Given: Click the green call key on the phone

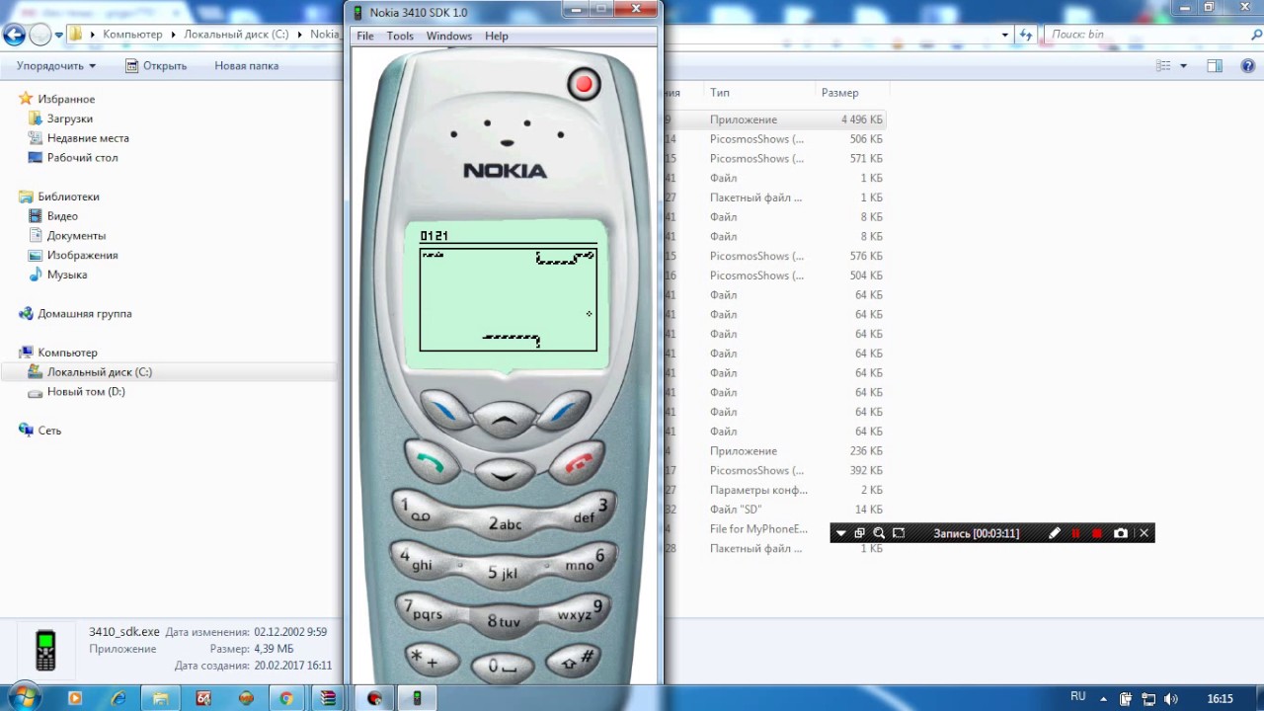Looking at the screenshot, I should click(x=433, y=462).
